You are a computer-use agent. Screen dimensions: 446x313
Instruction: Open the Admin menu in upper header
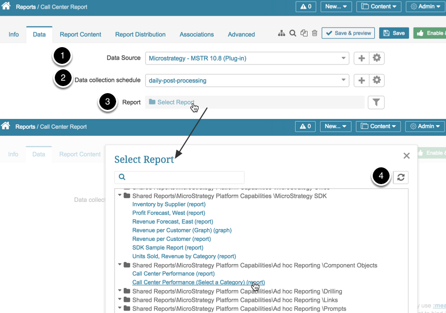click(425, 6)
